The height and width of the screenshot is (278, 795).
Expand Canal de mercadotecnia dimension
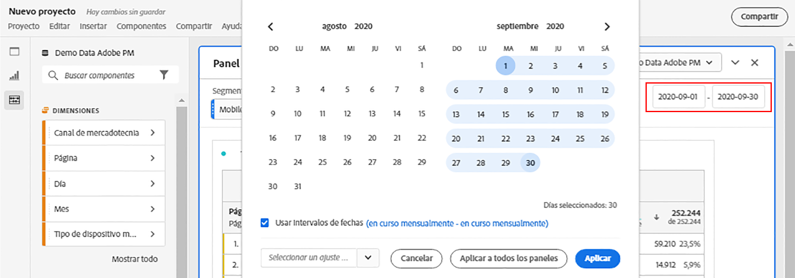153,133
